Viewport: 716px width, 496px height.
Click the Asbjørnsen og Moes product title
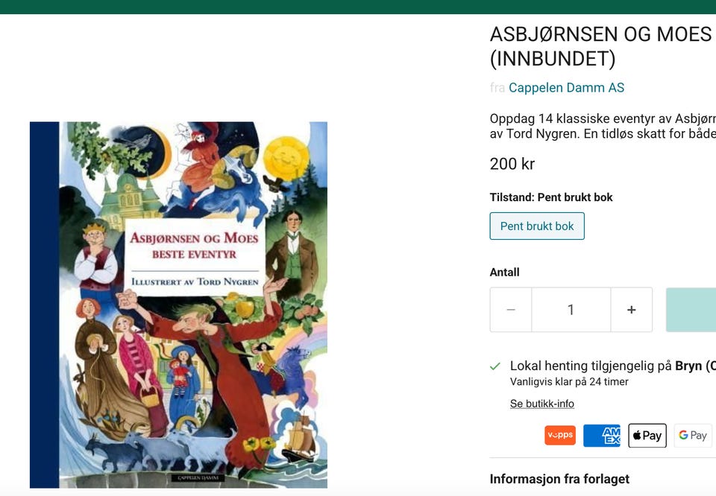point(601,46)
